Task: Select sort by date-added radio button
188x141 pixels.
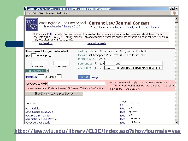Action: click(x=121, y=51)
